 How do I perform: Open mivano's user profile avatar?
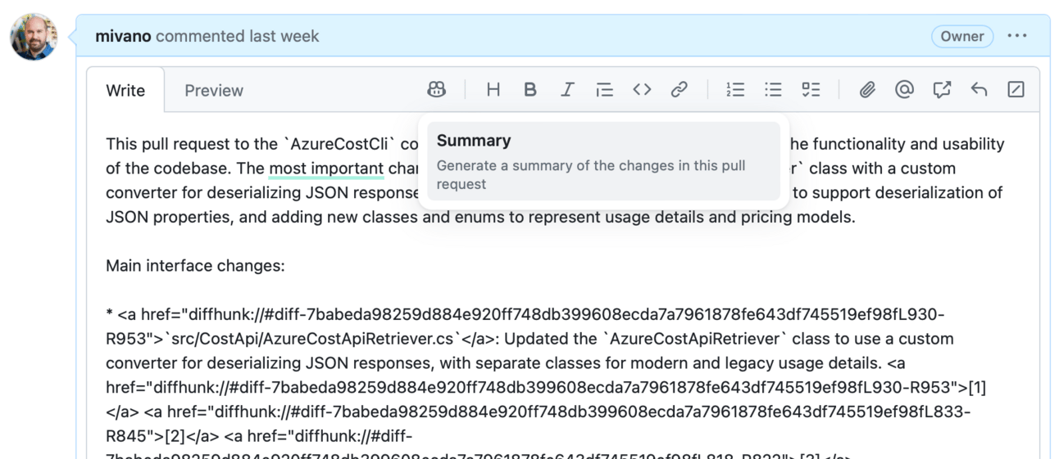click(34, 37)
